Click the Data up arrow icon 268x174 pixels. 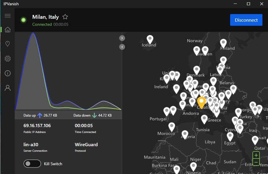[x=40, y=115]
